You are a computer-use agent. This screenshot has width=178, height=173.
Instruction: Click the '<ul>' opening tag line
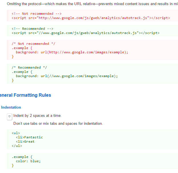16,133
